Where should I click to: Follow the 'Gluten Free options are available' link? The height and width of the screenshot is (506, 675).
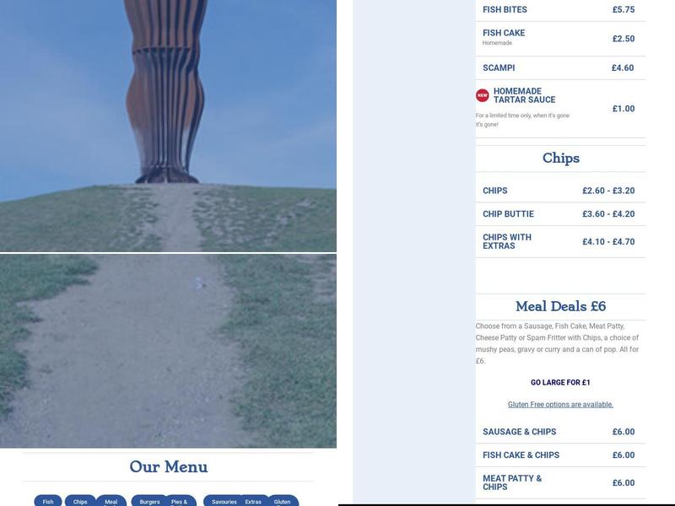click(x=560, y=405)
